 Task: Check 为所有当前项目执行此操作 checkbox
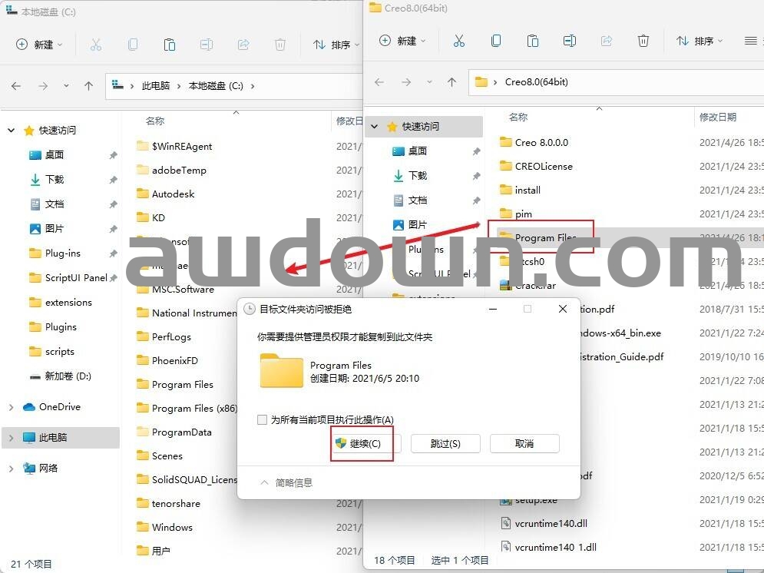click(x=263, y=420)
